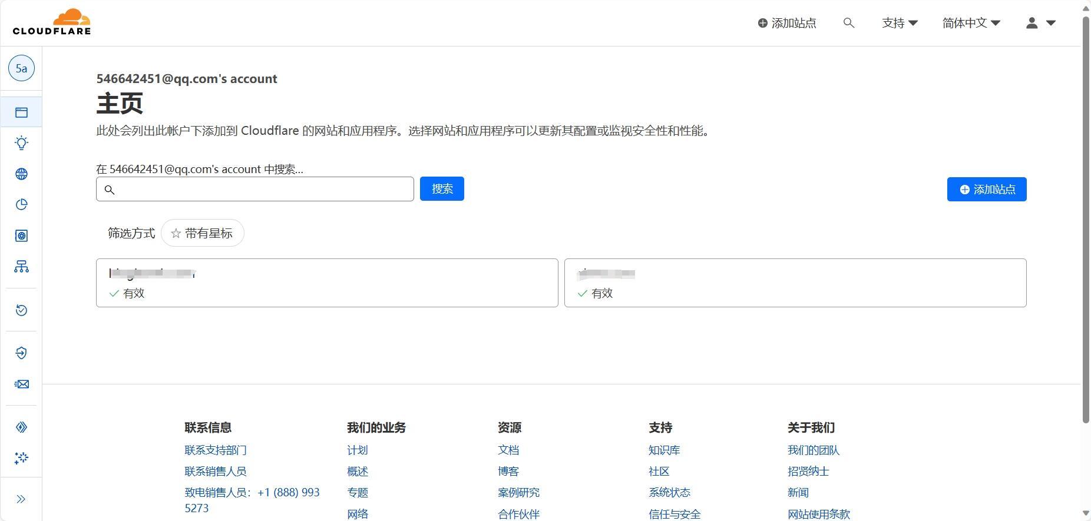Viewport: 1091px width, 521px height.
Task: Click the sales phone number link
Action: [252, 500]
